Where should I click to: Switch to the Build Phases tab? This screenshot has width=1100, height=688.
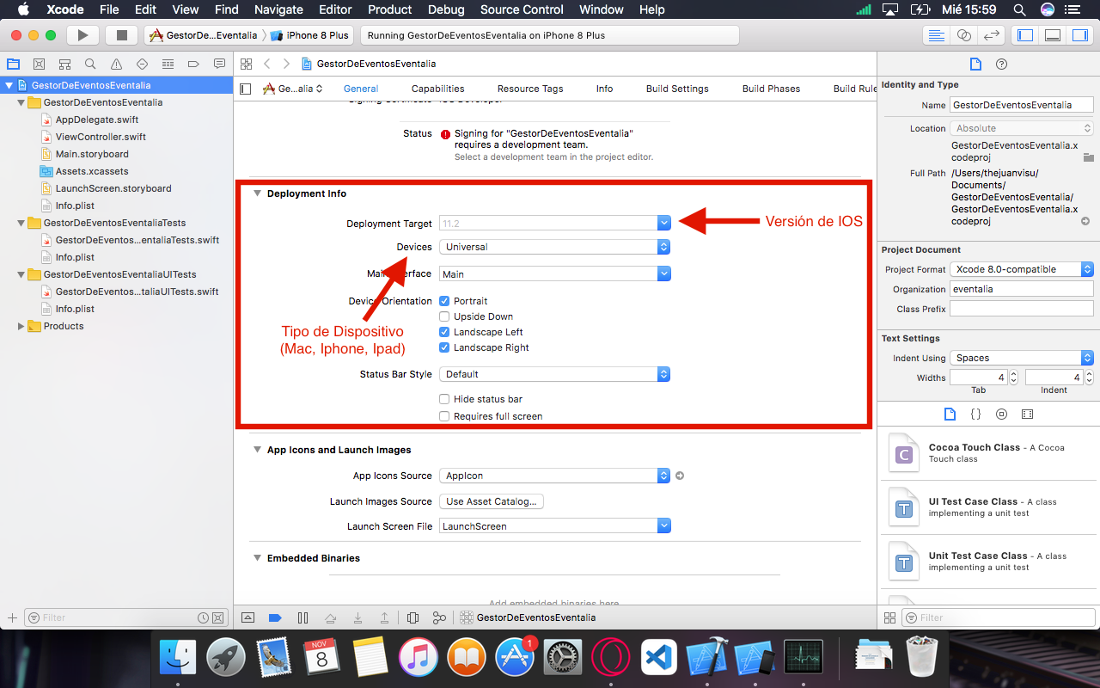tap(771, 89)
